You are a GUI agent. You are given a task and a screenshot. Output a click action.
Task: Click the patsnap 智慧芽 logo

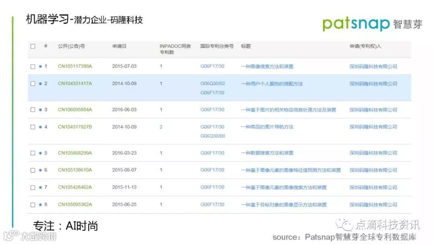pyautogui.click(x=372, y=24)
